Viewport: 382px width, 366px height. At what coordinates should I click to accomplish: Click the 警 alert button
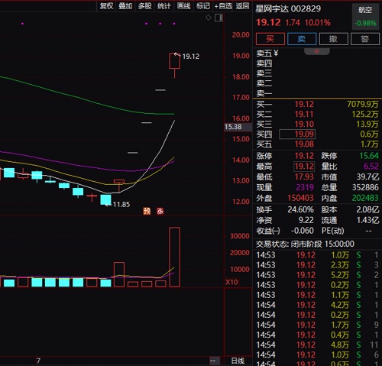click(x=365, y=39)
